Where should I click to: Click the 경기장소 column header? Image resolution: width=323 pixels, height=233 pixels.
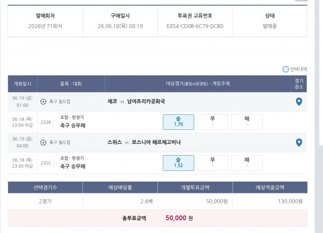[299, 84]
